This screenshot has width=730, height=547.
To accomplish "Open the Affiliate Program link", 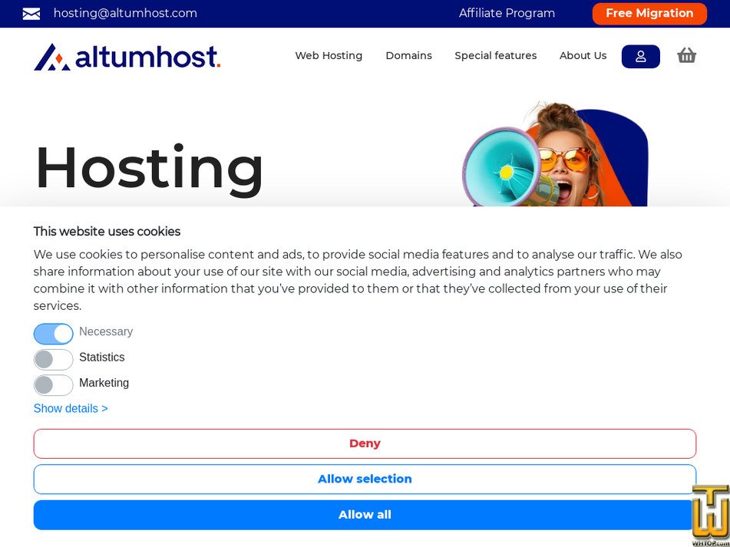I will point(507,13).
